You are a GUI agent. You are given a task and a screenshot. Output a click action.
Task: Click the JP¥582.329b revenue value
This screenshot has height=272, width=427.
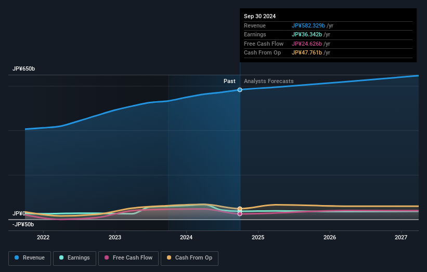point(308,25)
